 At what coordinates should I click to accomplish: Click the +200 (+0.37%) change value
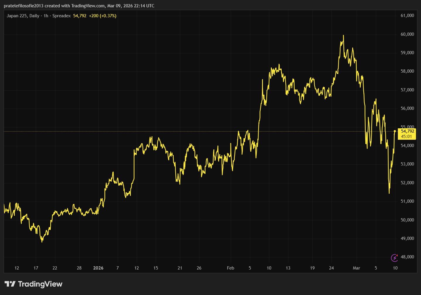(x=102, y=16)
